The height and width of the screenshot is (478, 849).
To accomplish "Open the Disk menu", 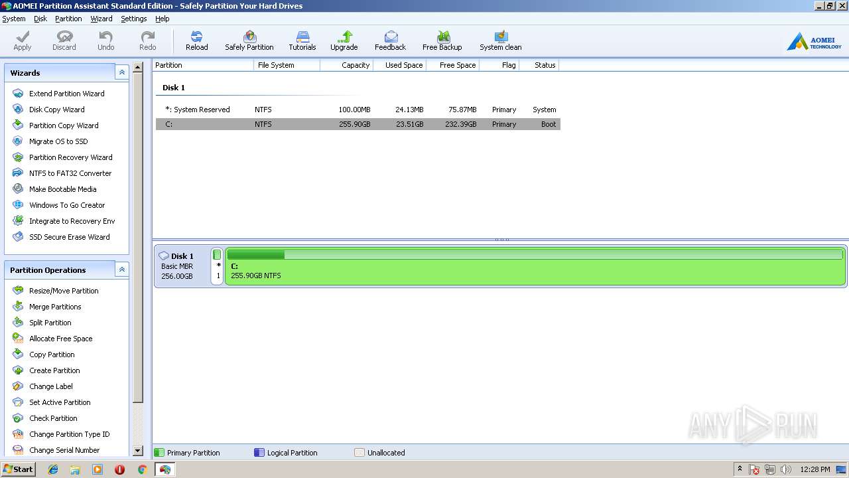I will click(x=40, y=19).
